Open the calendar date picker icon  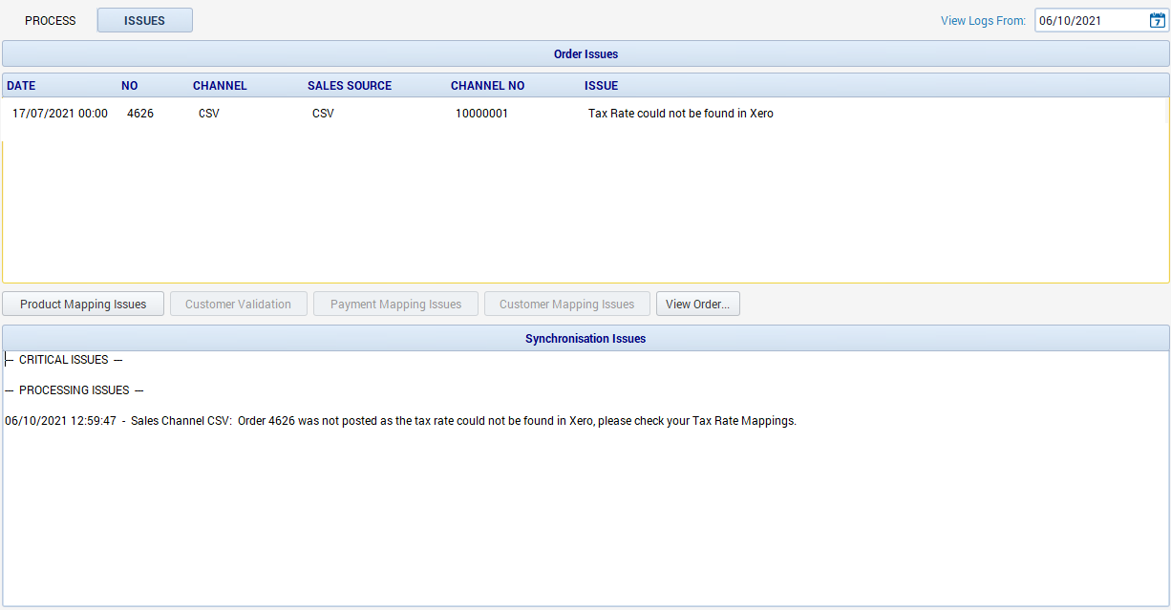pyautogui.click(x=1158, y=20)
